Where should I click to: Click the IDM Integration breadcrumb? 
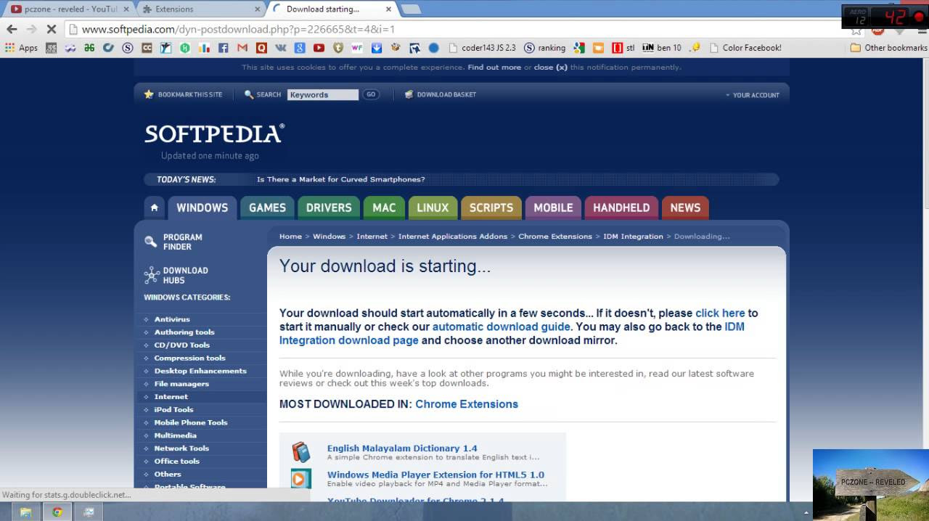(x=633, y=237)
